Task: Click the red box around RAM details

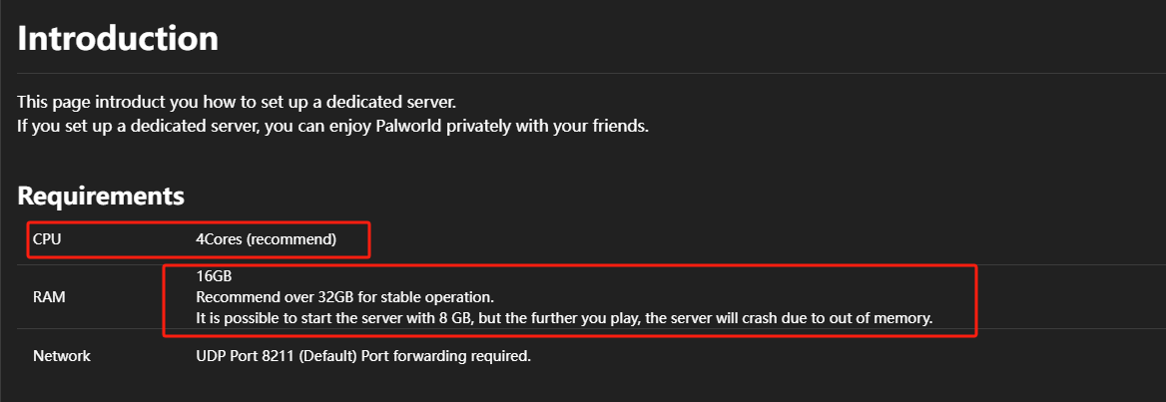Action: click(x=569, y=299)
